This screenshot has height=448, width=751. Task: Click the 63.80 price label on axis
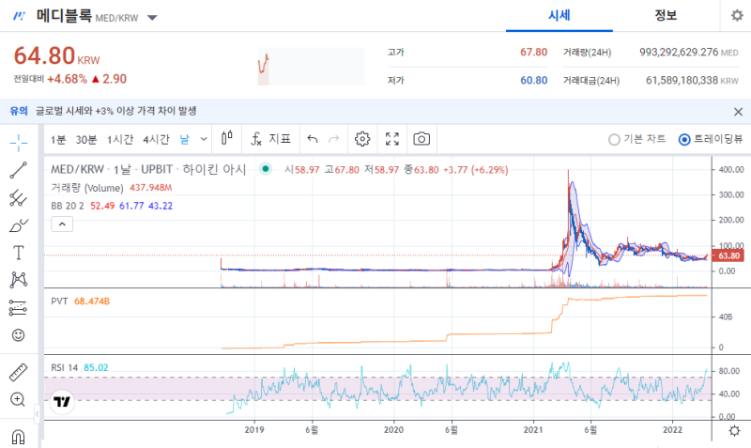point(728,255)
